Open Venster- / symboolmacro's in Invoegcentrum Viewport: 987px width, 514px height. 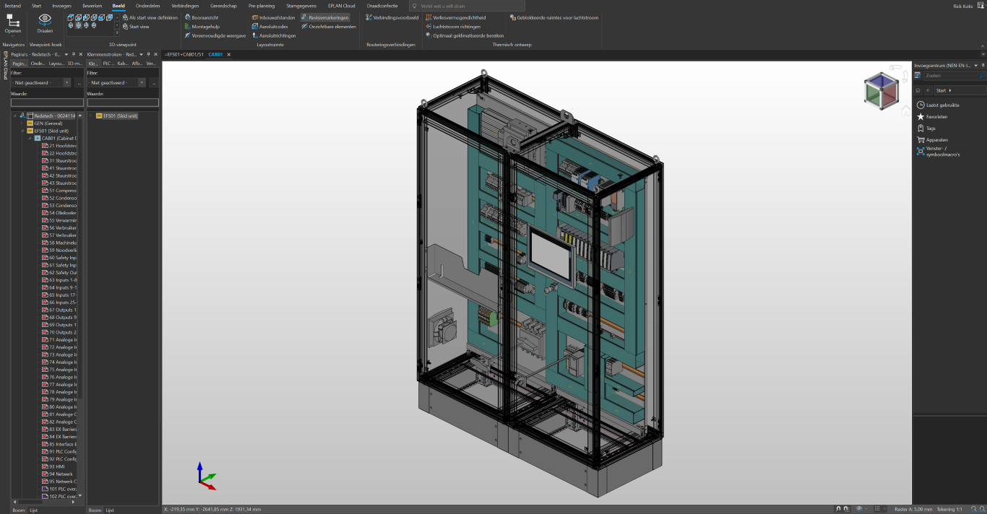[x=938, y=151]
